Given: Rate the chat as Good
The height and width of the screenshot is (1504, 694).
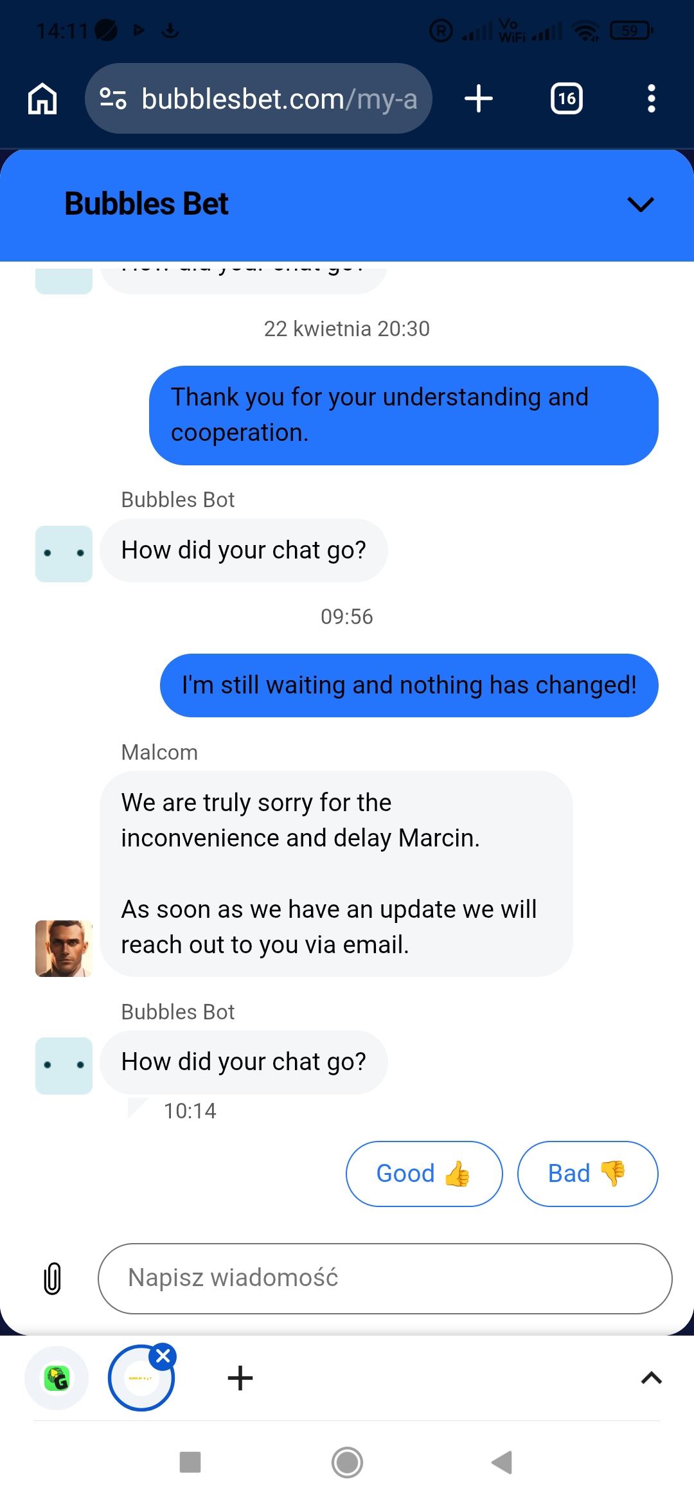Looking at the screenshot, I should coord(423,1174).
